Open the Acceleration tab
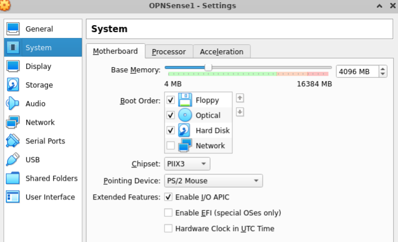This screenshot has height=242, width=398. click(222, 51)
